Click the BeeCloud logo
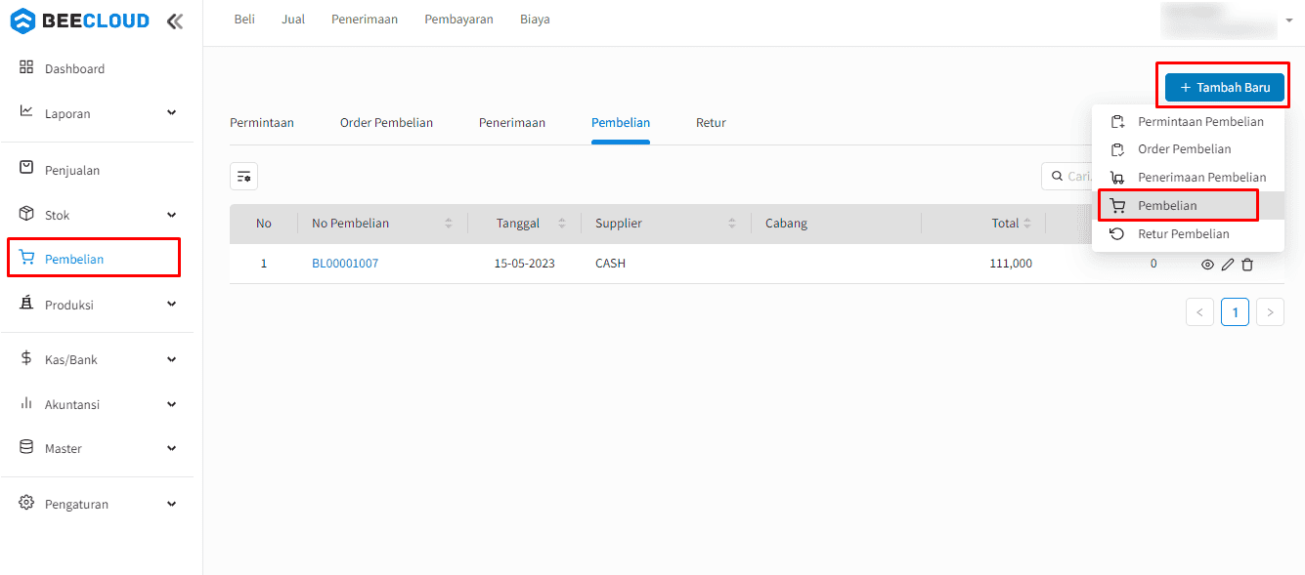Viewport: 1305px width, 575px height. click(x=80, y=21)
